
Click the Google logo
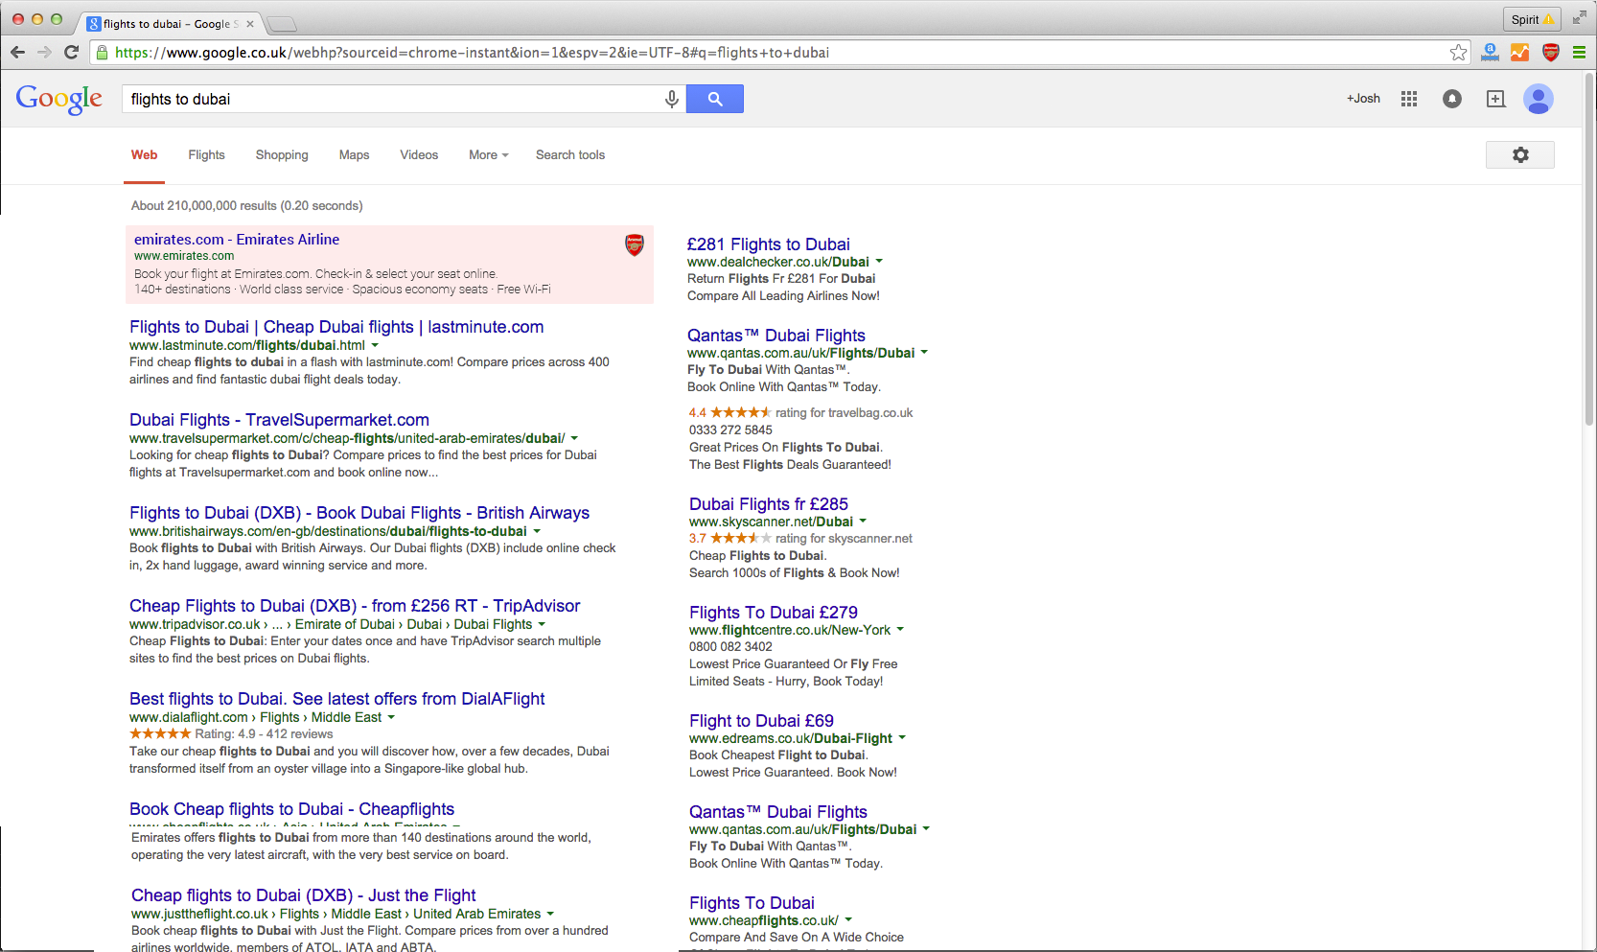[59, 99]
